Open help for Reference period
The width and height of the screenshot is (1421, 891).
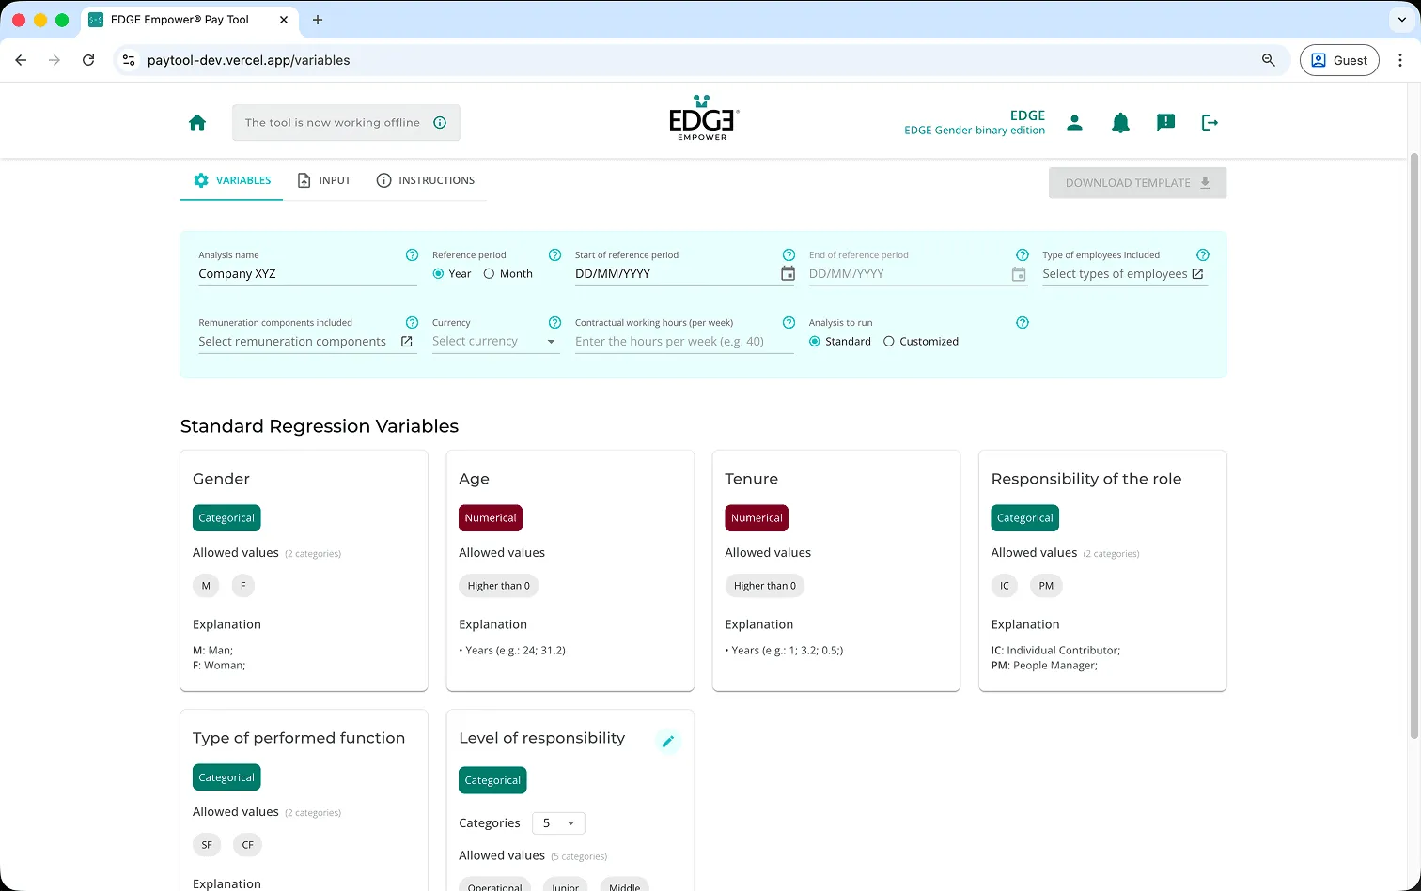pos(554,254)
